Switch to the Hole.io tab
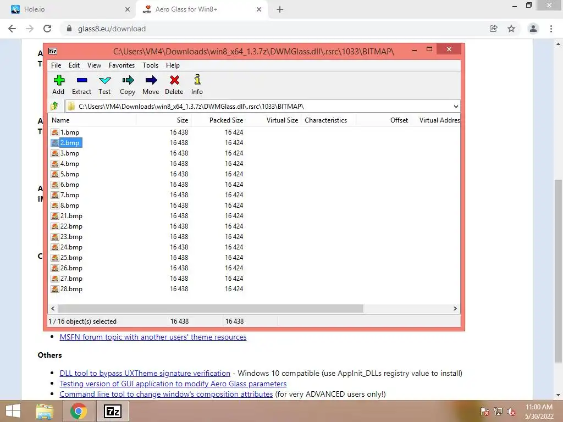The height and width of the screenshot is (422, 563). [x=67, y=9]
